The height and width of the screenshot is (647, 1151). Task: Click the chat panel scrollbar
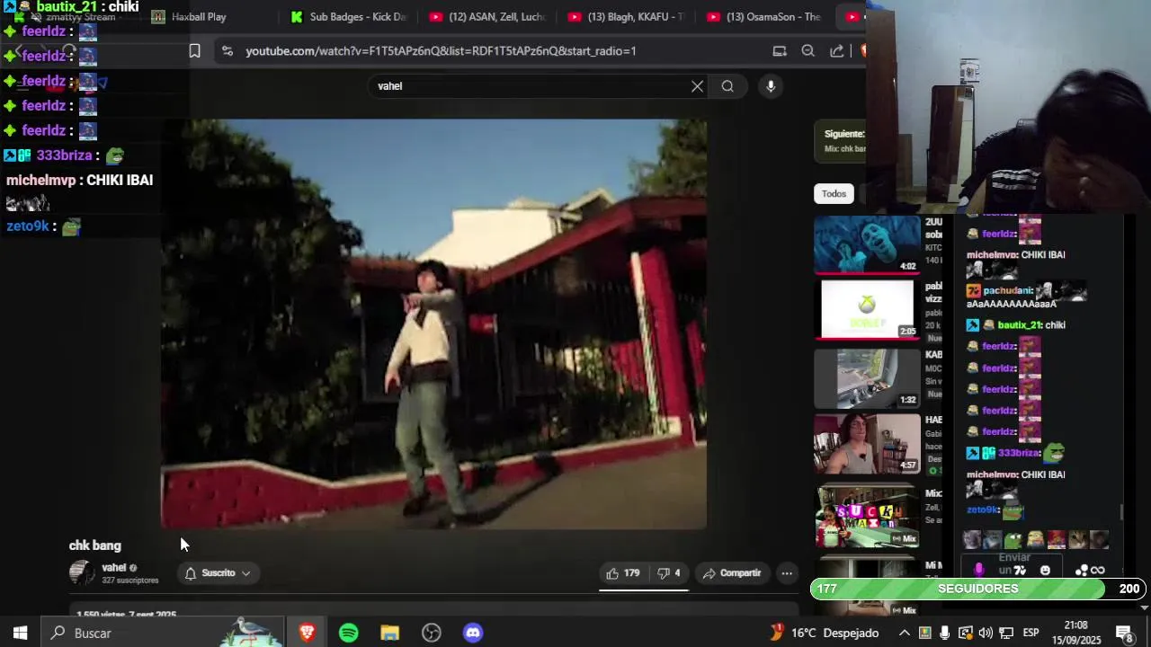tap(1121, 512)
